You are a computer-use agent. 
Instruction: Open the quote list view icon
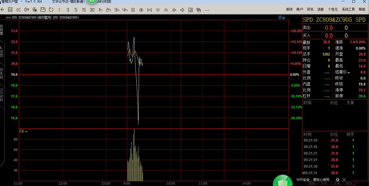click(x=10, y=10)
